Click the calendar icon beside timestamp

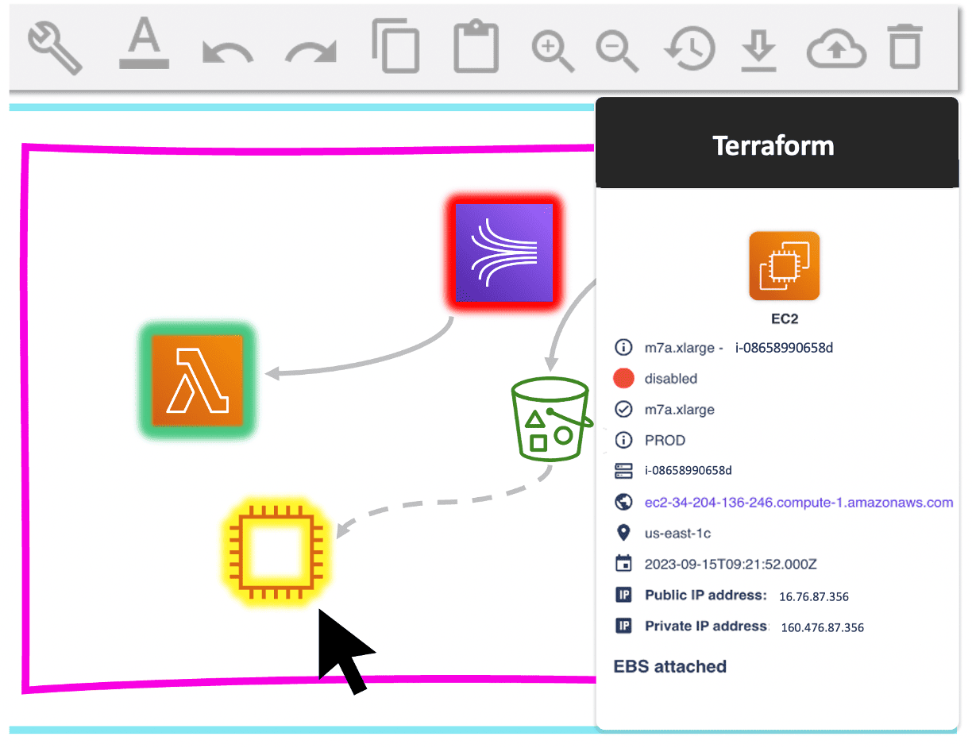[624, 564]
